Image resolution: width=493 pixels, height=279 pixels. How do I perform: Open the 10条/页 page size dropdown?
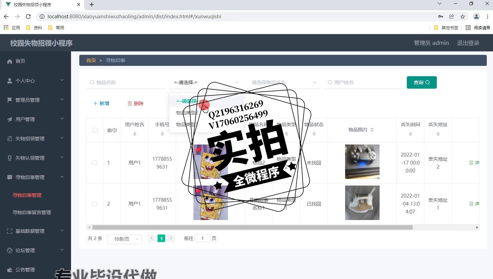[x=124, y=239]
